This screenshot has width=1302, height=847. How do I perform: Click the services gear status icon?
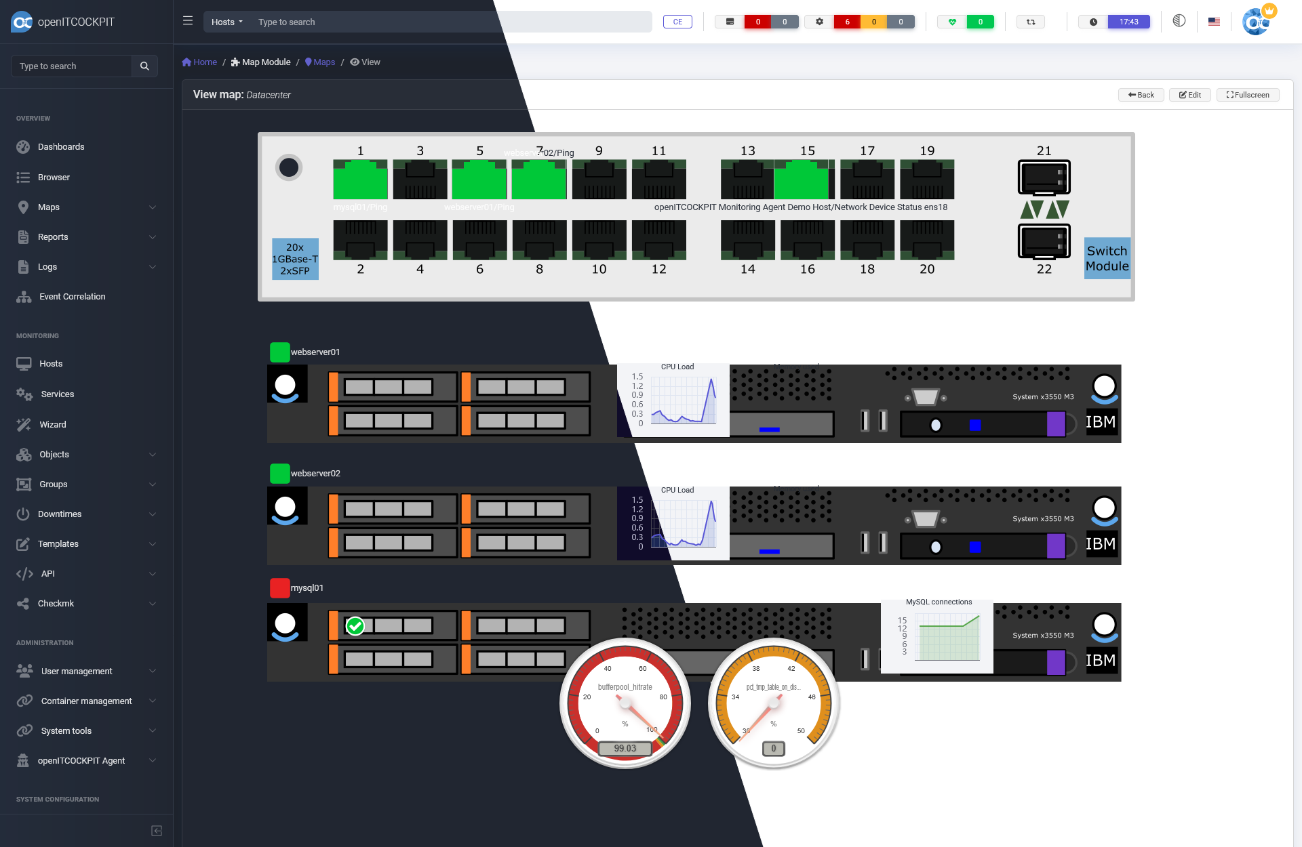[x=819, y=22]
